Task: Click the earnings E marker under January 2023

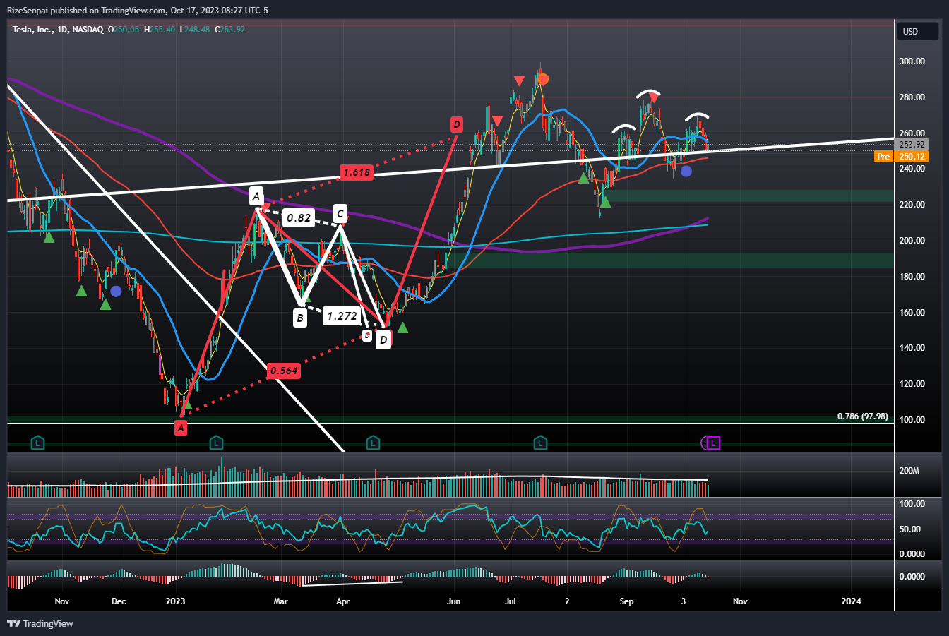Action: click(216, 443)
